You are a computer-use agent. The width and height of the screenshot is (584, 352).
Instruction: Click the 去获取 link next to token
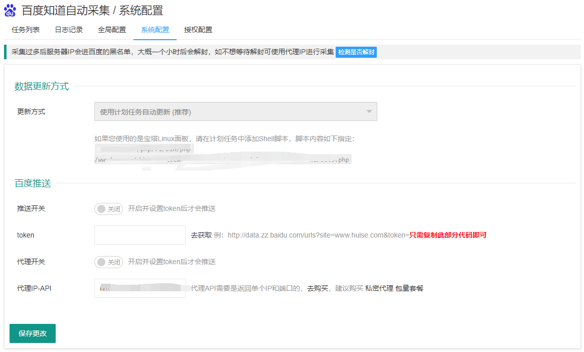pyautogui.click(x=201, y=236)
